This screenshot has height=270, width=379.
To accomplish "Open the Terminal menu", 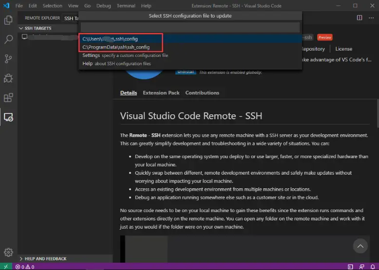I will coord(126,6).
